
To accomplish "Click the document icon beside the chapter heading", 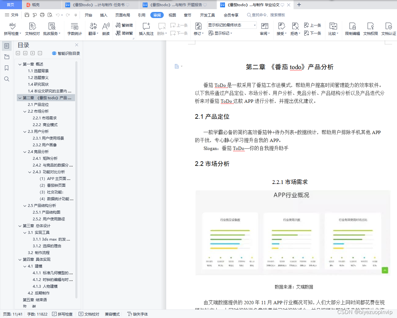I will [x=177, y=66].
